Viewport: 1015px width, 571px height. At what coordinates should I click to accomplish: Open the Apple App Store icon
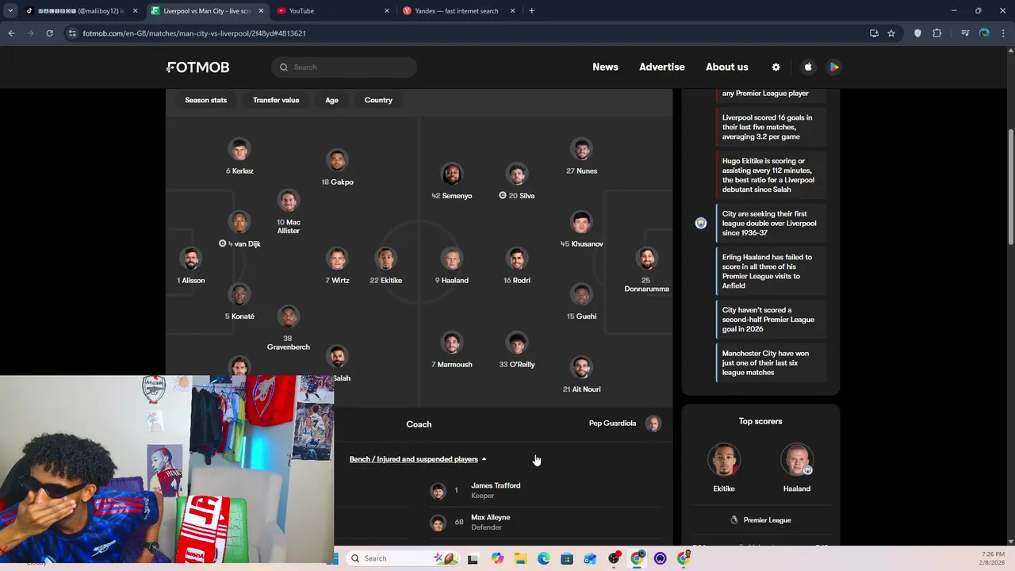click(808, 67)
